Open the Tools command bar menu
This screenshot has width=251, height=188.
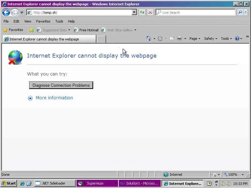(x=226, y=39)
